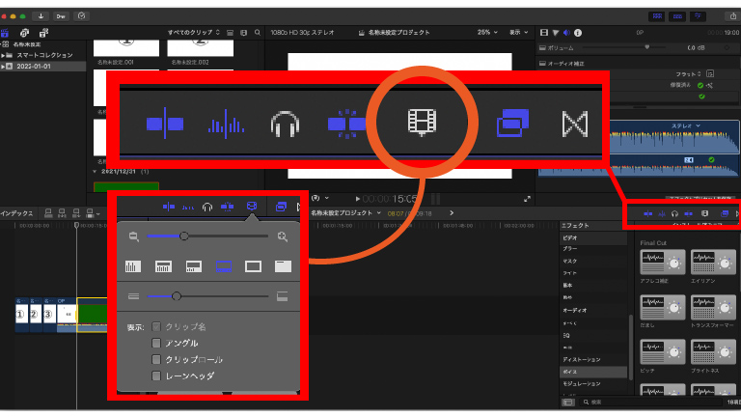The height and width of the screenshot is (417, 741).
Task: Select the 名称未設定.001 clip thumbnail
Action: click(x=126, y=47)
